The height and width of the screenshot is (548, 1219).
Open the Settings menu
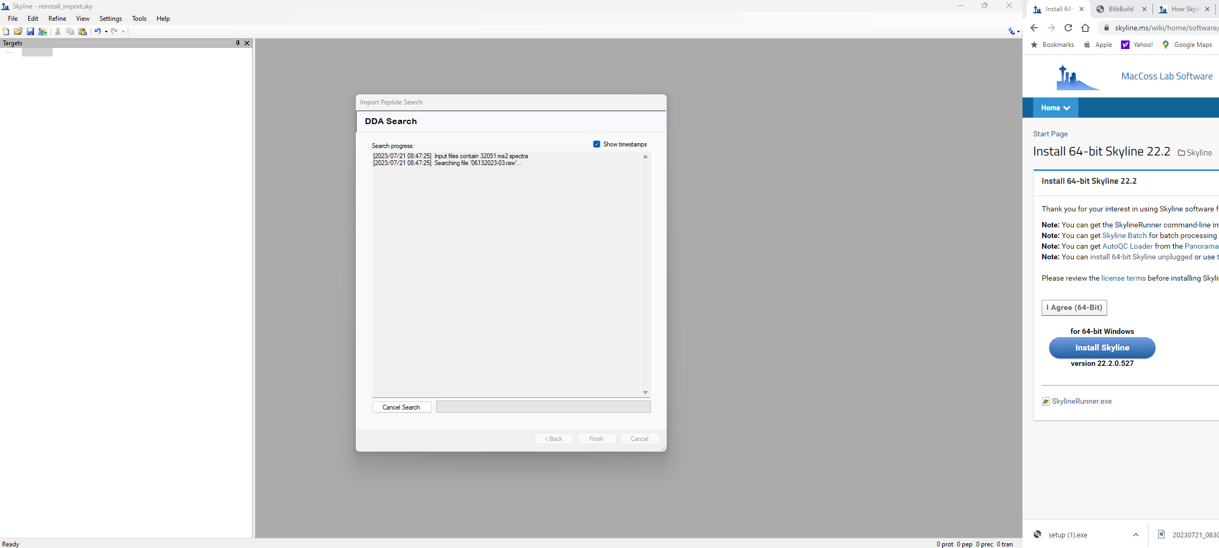tap(111, 19)
